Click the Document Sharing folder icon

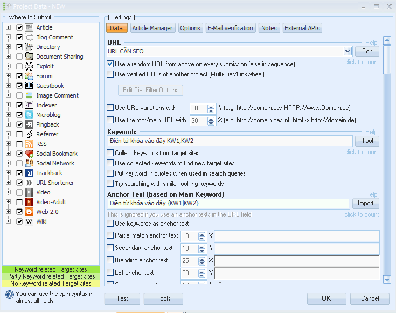click(x=29, y=57)
